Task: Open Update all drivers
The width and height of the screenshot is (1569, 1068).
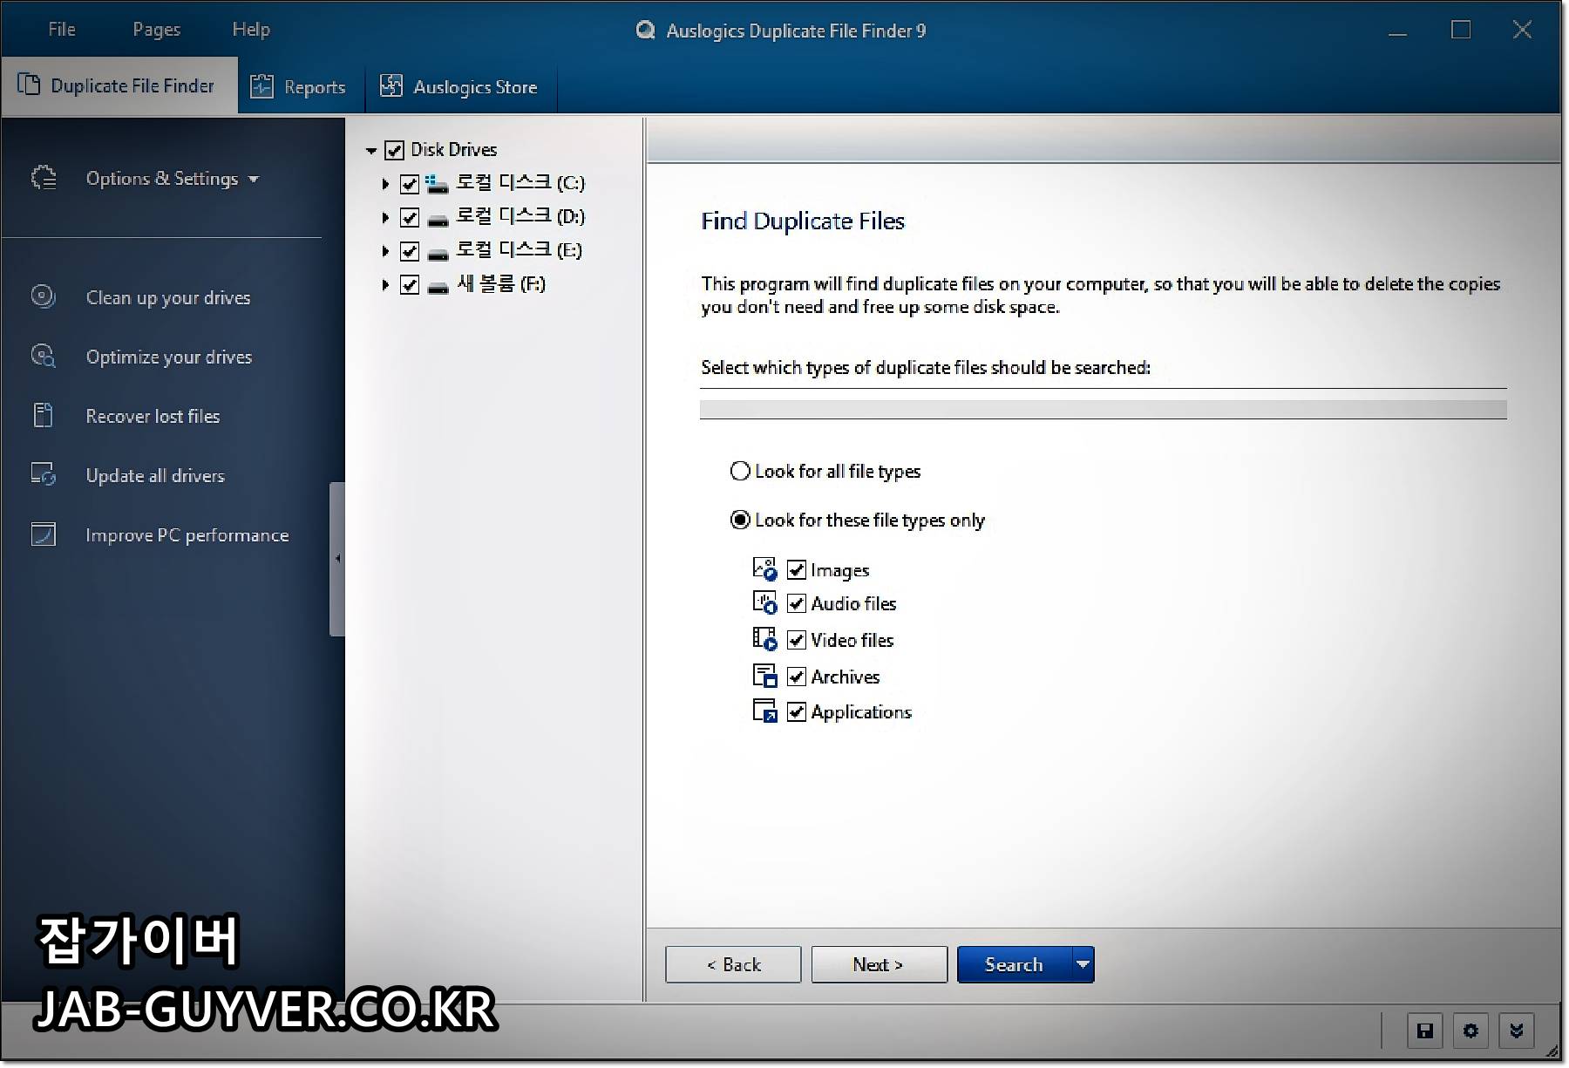Action: (x=155, y=475)
